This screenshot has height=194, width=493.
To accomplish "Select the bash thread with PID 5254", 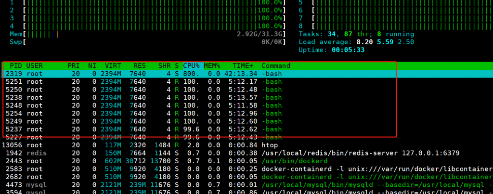I will click(x=144, y=113).
